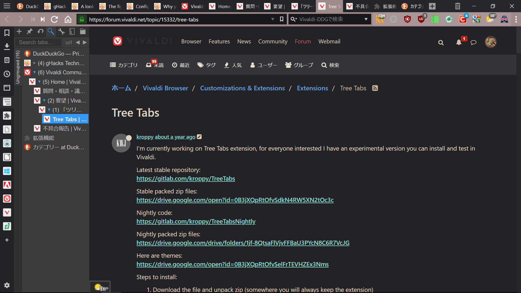The width and height of the screenshot is (521, 293).
Task: Open a new tab with plus button
Action: click(x=432, y=6)
